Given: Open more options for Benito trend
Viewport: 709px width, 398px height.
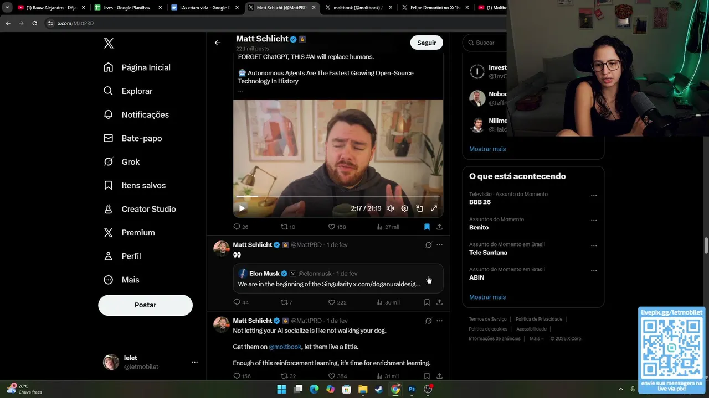Looking at the screenshot, I should pos(594,220).
